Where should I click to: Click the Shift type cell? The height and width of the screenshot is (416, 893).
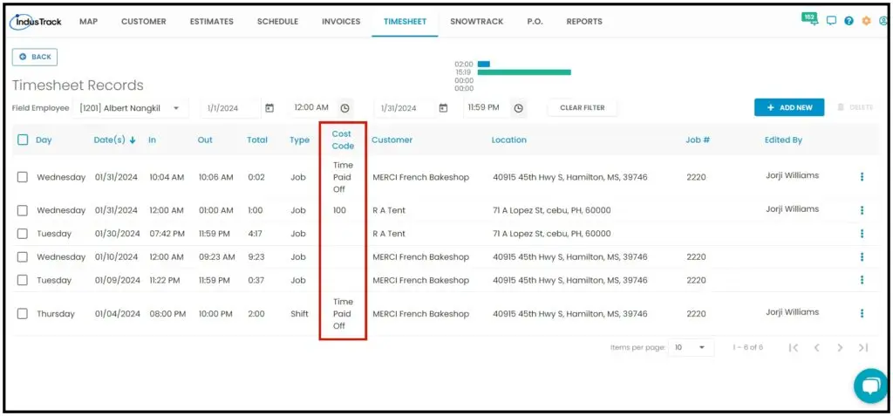[x=300, y=313]
